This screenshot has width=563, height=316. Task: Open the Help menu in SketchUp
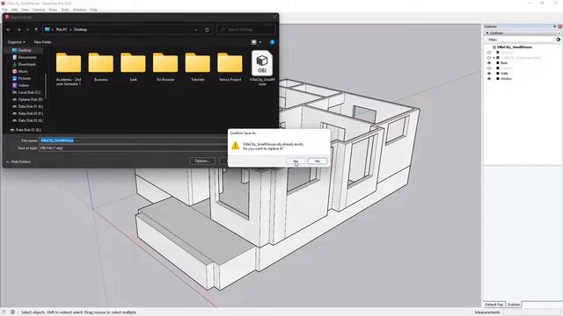(x=93, y=10)
